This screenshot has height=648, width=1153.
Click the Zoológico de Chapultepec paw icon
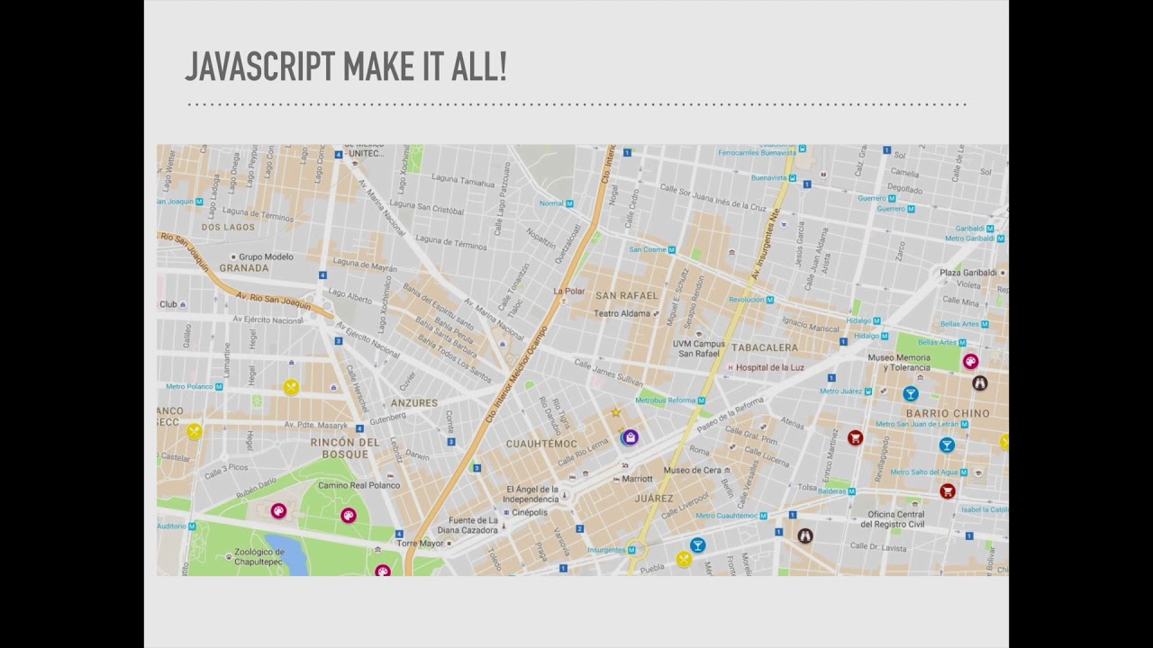(x=229, y=557)
